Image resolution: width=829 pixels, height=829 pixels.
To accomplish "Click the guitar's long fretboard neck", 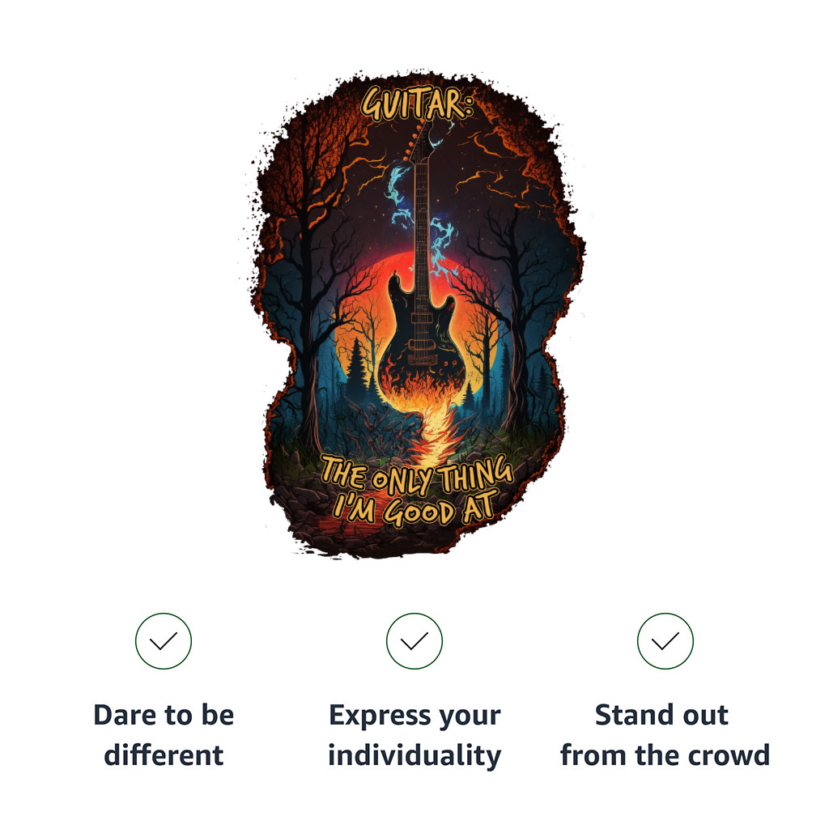I will click(x=421, y=227).
